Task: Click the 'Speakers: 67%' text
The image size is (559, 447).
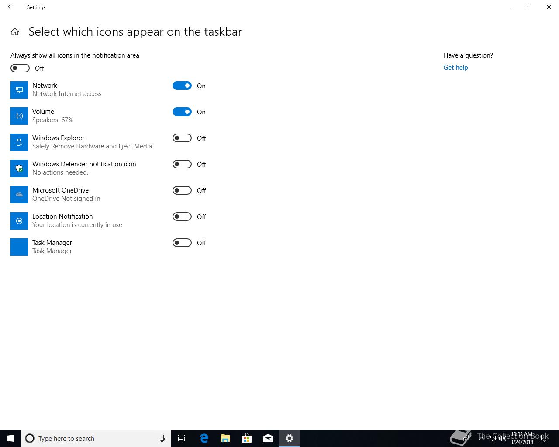Action: (x=53, y=120)
